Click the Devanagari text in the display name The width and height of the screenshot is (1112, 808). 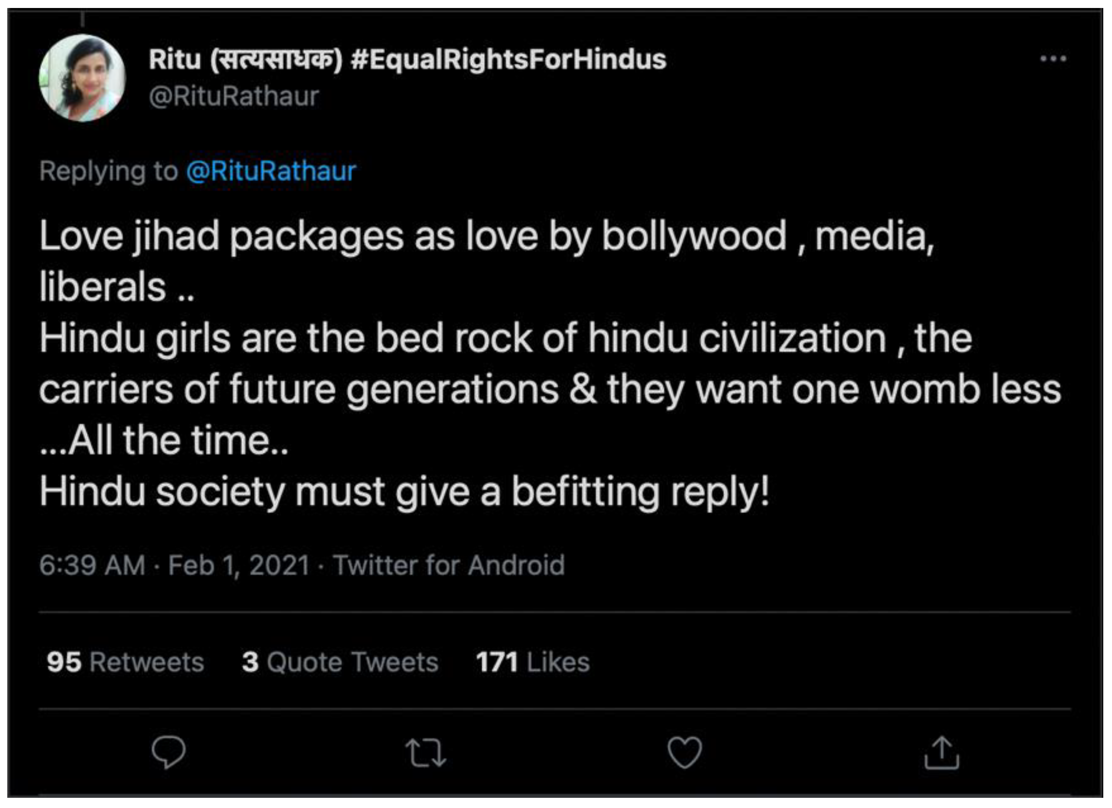(x=276, y=60)
